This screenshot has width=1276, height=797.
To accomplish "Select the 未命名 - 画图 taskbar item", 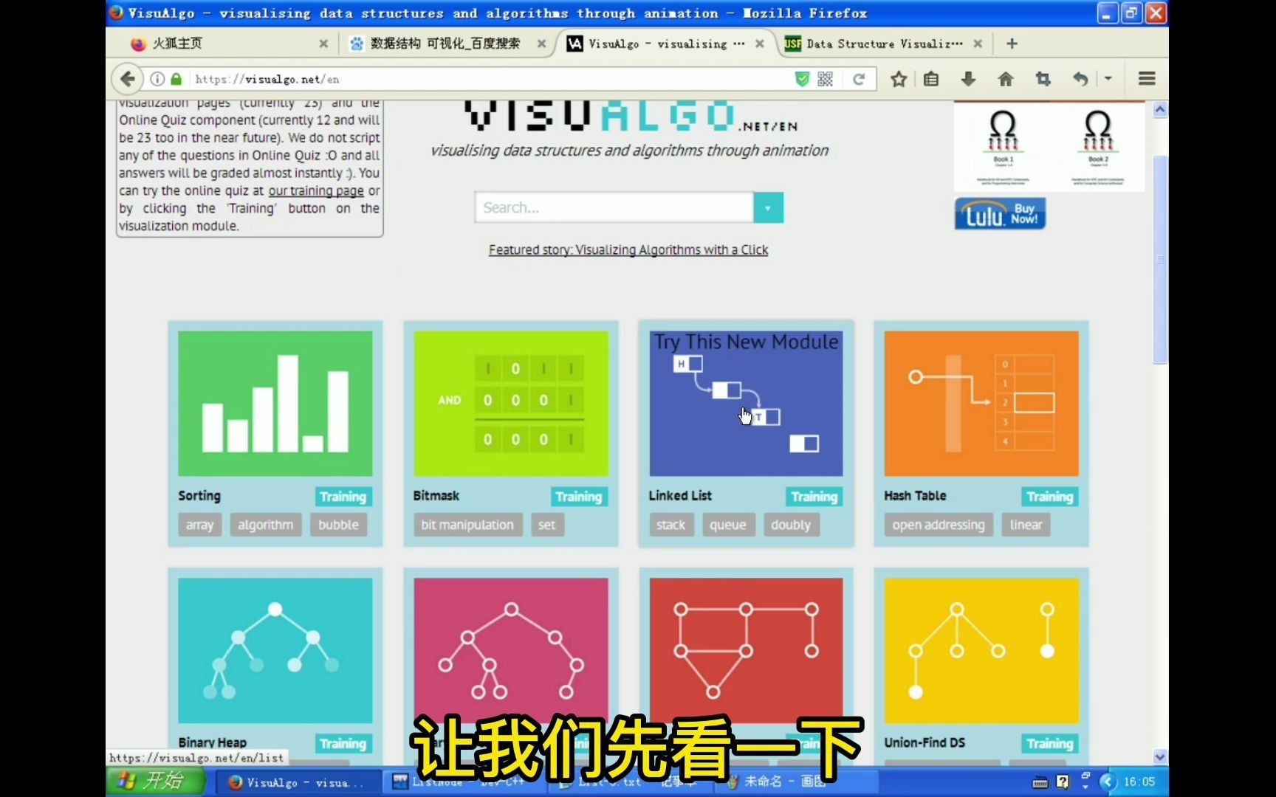I will tap(783, 781).
